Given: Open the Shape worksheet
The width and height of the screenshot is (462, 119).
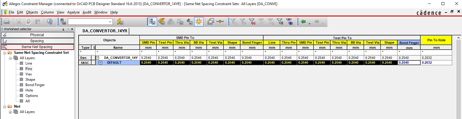Looking at the screenshot, I should pyautogui.click(x=30, y=80).
